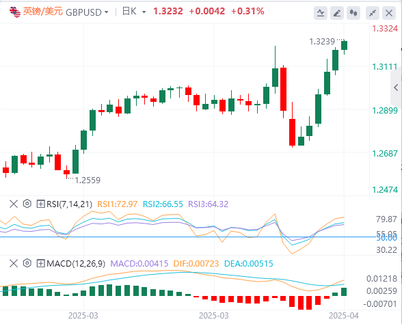402x324 pixels.
Task: Open the GBPUSD symbol dropdown arrow
Action: [107, 12]
